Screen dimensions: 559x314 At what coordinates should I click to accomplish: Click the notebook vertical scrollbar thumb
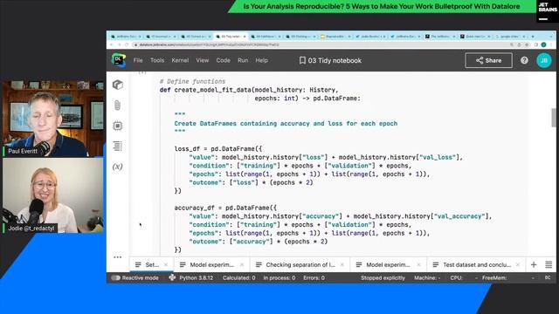tap(554, 118)
